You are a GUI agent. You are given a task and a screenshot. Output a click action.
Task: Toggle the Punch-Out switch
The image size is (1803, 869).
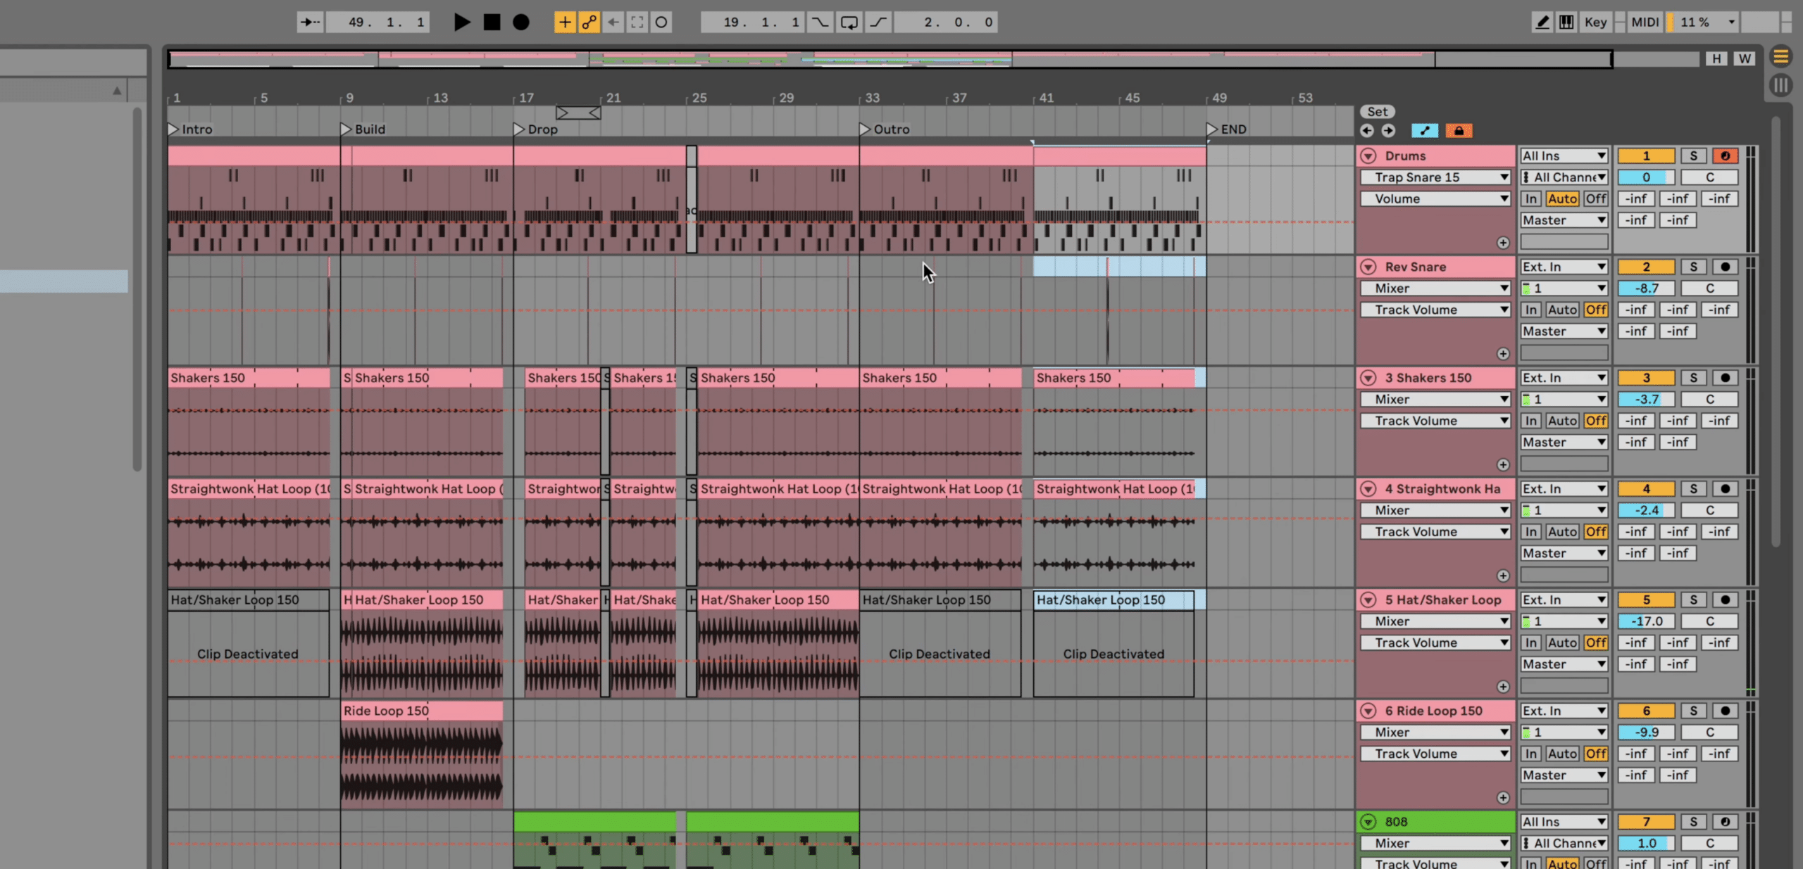(x=878, y=23)
